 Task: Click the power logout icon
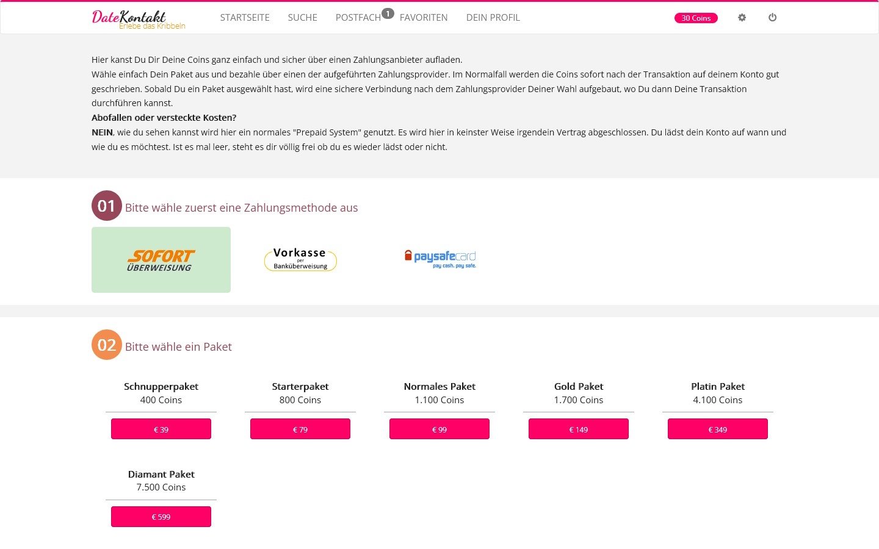(x=772, y=18)
